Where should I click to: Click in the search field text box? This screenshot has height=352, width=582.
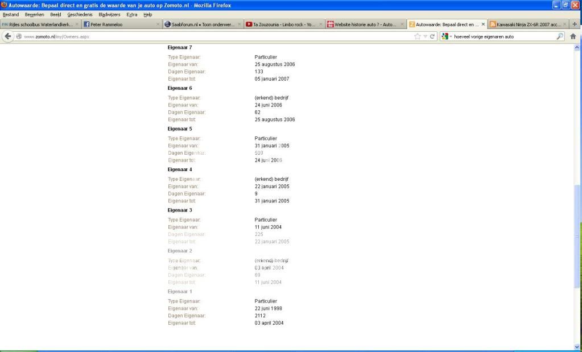pyautogui.click(x=501, y=36)
